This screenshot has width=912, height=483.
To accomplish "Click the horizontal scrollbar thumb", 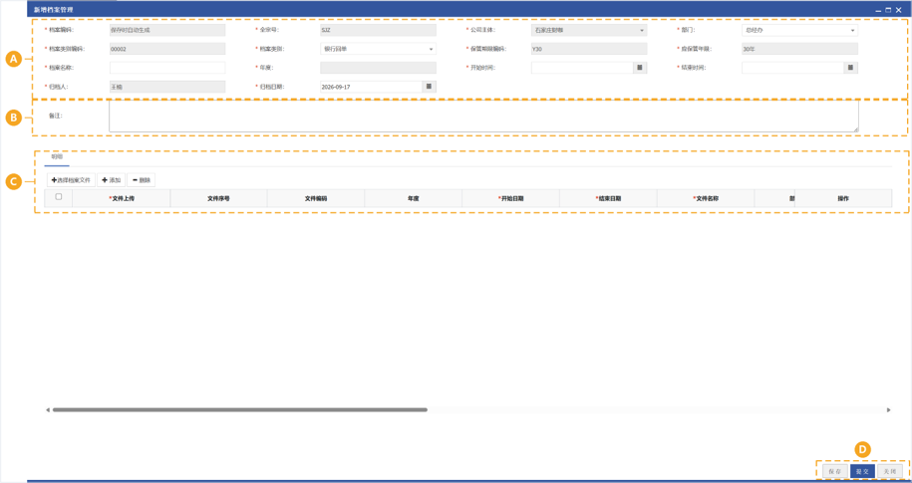I will tap(239, 409).
